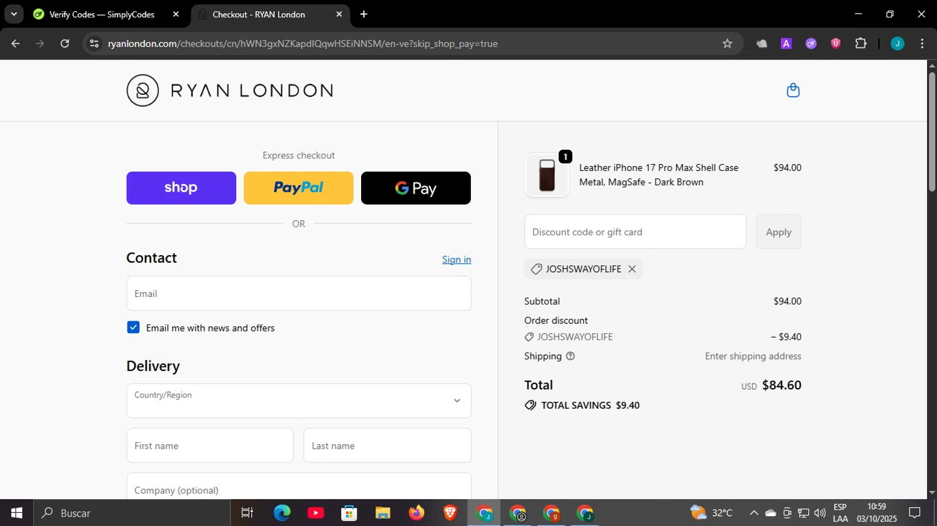Expand the Country/Region dropdown
Screen dimensions: 937x526
tap(299, 401)
